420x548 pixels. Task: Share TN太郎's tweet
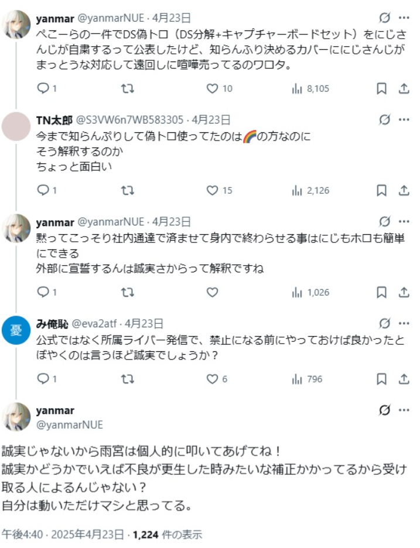(404, 190)
